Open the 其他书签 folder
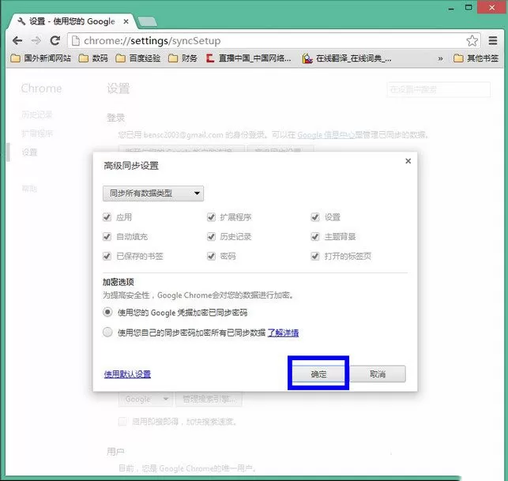Screen dimensions: 508x481 476,58
